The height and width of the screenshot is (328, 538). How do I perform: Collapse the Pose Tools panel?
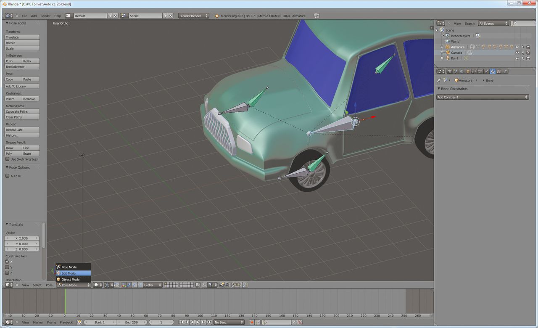pyautogui.click(x=7, y=23)
